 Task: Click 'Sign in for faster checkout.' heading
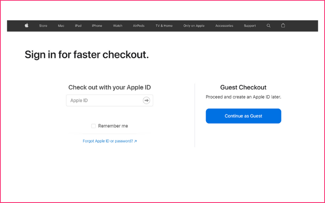pyautogui.click(x=87, y=55)
